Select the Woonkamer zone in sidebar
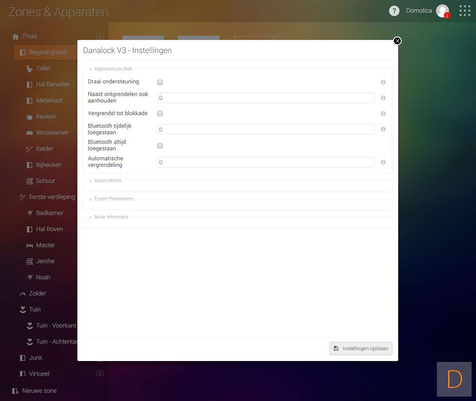 click(x=52, y=133)
